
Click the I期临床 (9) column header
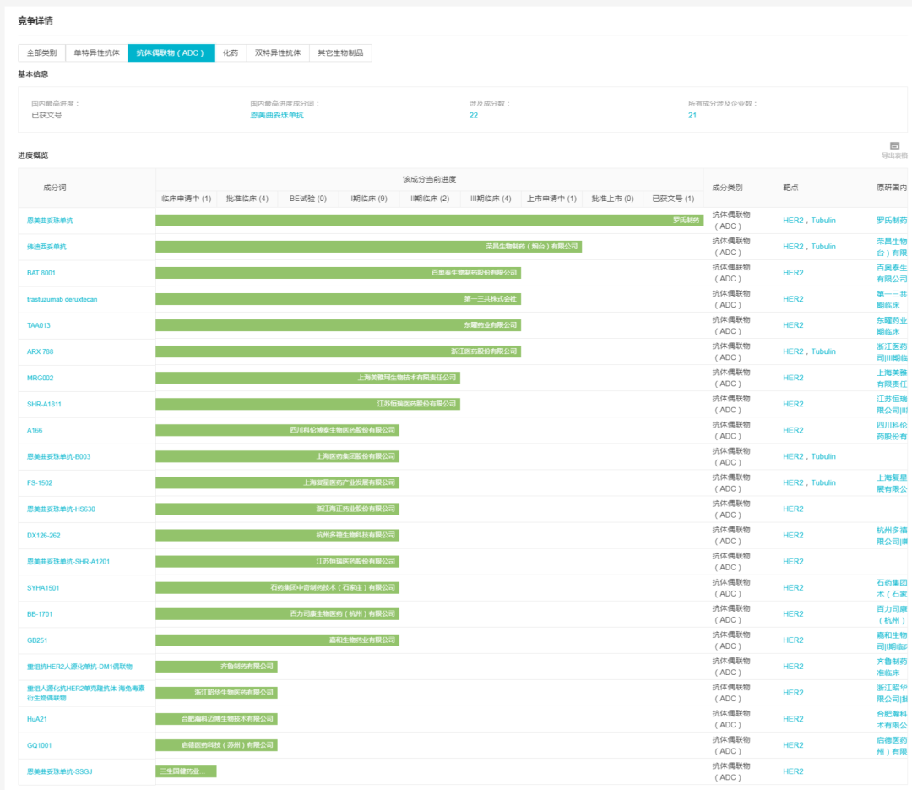click(369, 199)
